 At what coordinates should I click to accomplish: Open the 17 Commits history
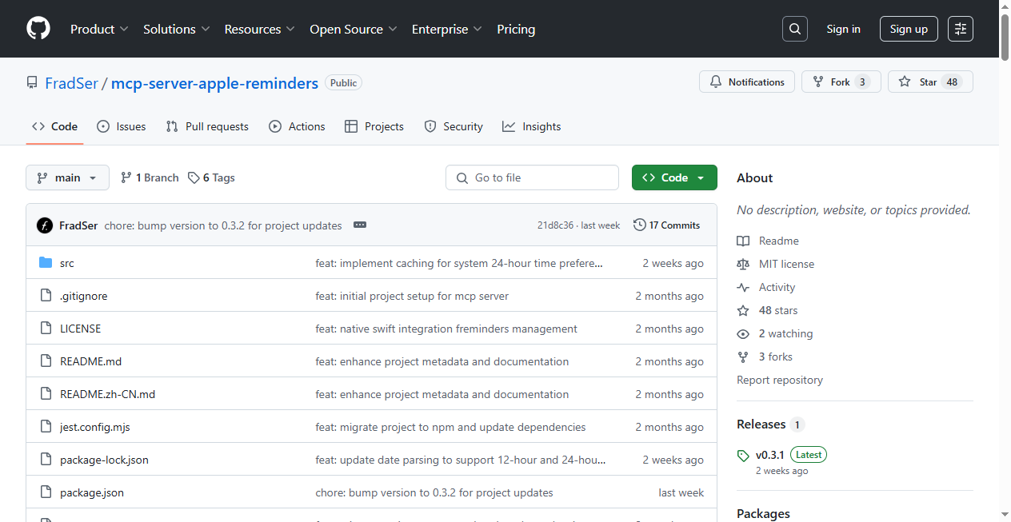[666, 225]
